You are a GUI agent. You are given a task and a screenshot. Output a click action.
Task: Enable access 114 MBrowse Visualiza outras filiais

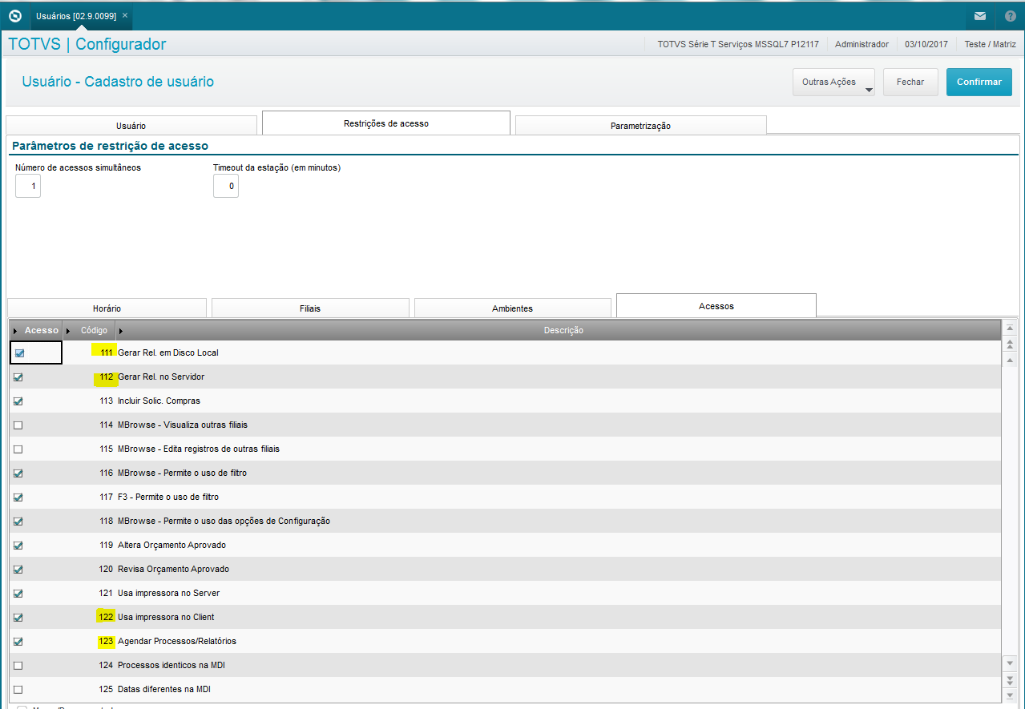coord(18,425)
